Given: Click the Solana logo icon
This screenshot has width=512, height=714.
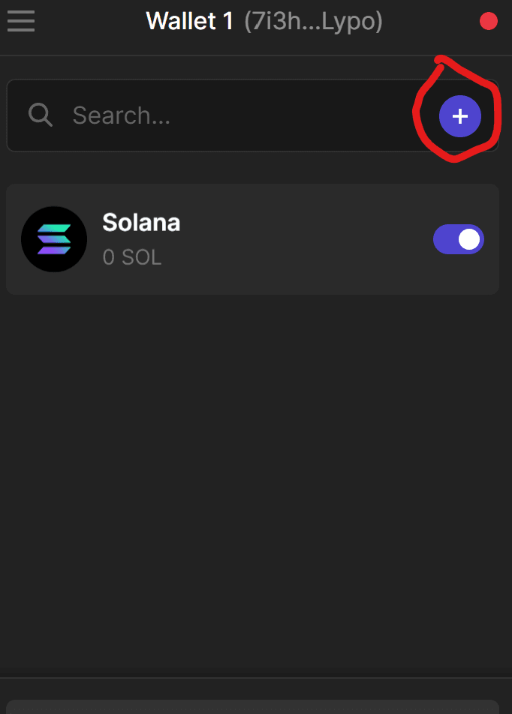Looking at the screenshot, I should [x=54, y=239].
